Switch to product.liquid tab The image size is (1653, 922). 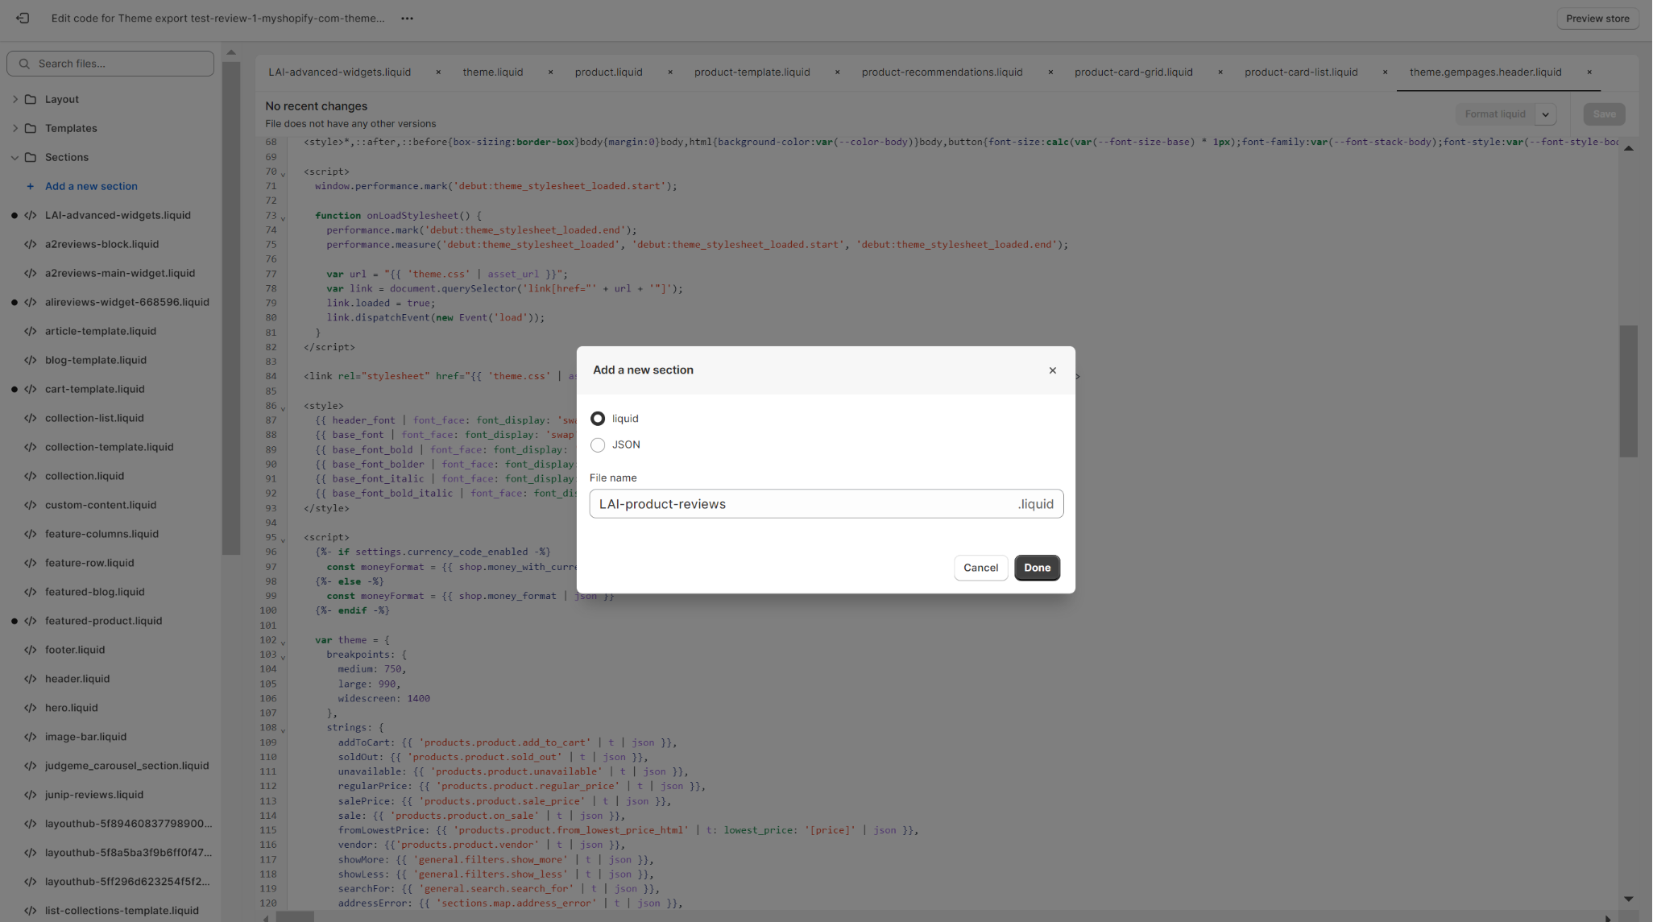tap(608, 72)
